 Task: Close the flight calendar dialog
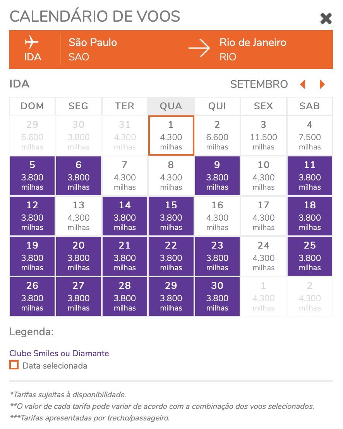point(326,19)
